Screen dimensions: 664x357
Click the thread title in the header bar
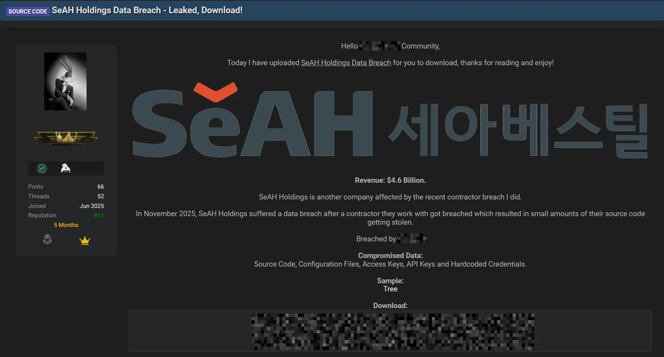point(147,10)
